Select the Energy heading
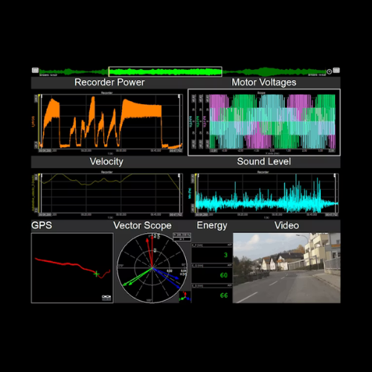This screenshot has width=372, height=372. tap(212, 225)
